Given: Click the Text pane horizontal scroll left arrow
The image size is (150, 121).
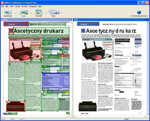Looking at the screenshot, I should coord(75,116).
